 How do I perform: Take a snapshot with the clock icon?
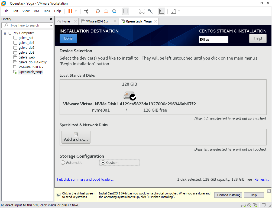(98, 11)
